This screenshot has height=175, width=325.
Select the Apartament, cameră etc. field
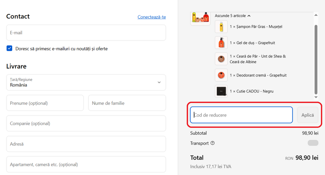[86, 165]
